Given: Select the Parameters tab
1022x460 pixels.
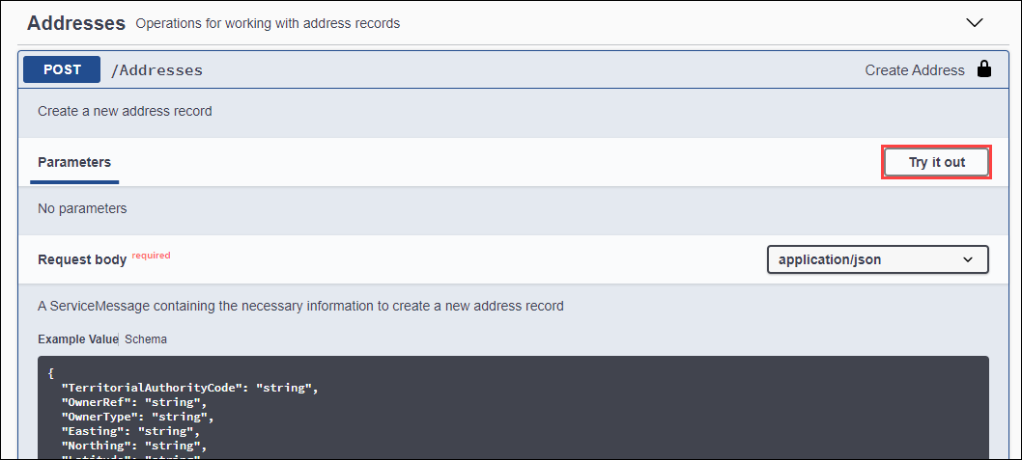Looking at the screenshot, I should (x=74, y=162).
